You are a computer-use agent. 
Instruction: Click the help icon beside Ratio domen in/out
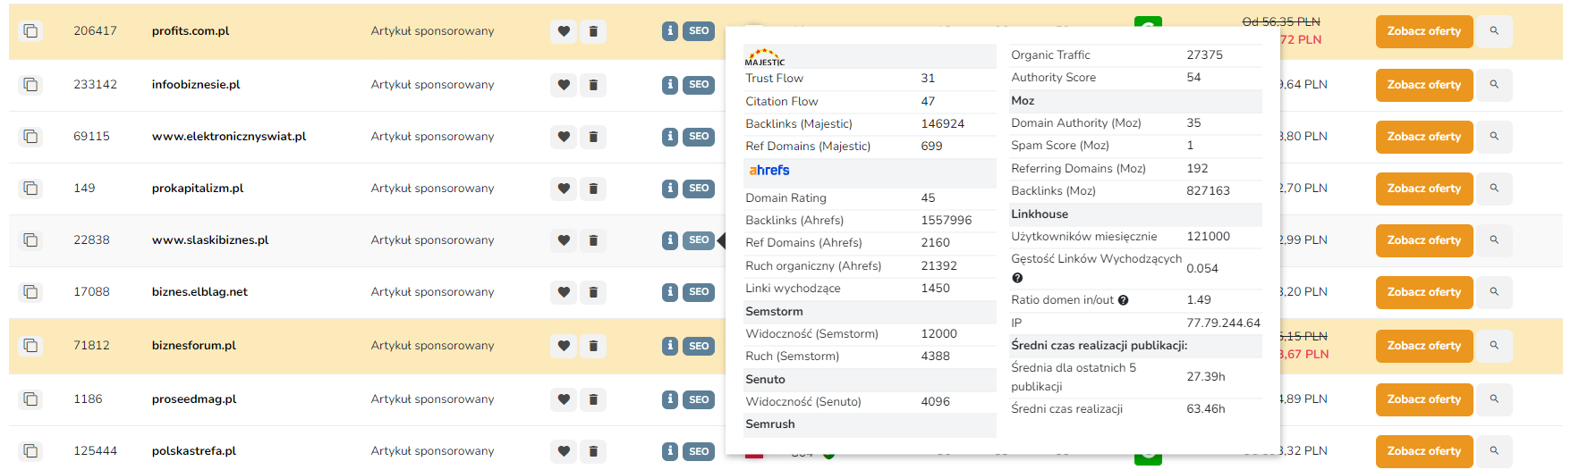tap(1124, 300)
